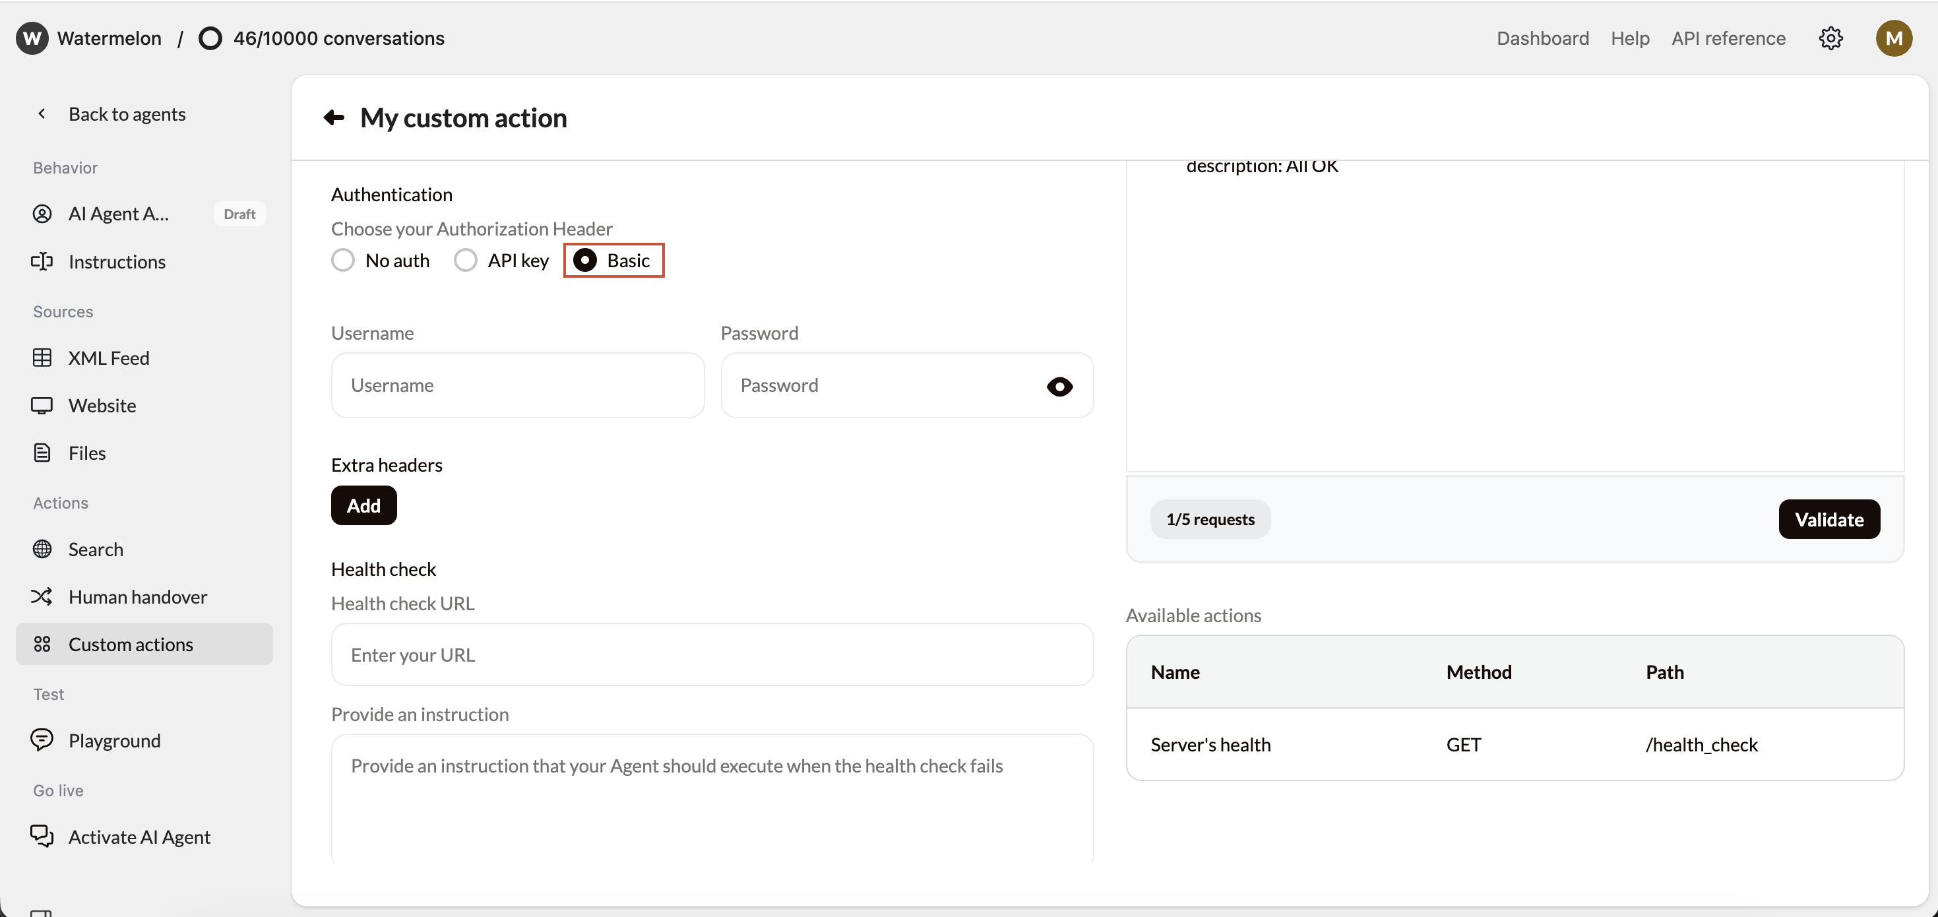The width and height of the screenshot is (1938, 917).
Task: Open Human handover settings
Action: (138, 596)
